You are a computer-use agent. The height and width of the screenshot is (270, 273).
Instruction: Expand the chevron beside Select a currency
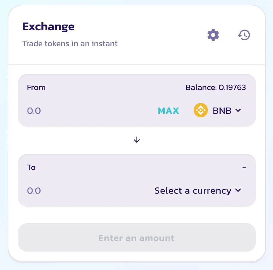coord(238,190)
